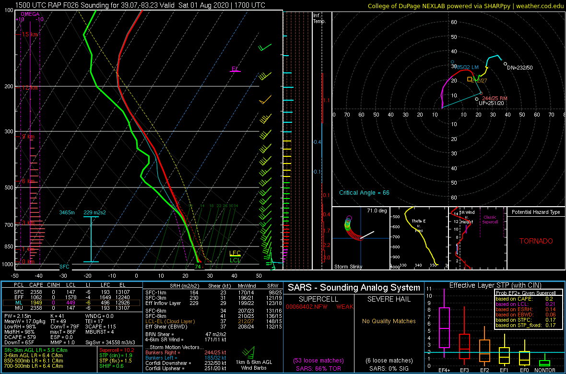The image size is (566, 374).
Task: Switch to the SEVERE HAIL panel
Action: tap(389, 299)
